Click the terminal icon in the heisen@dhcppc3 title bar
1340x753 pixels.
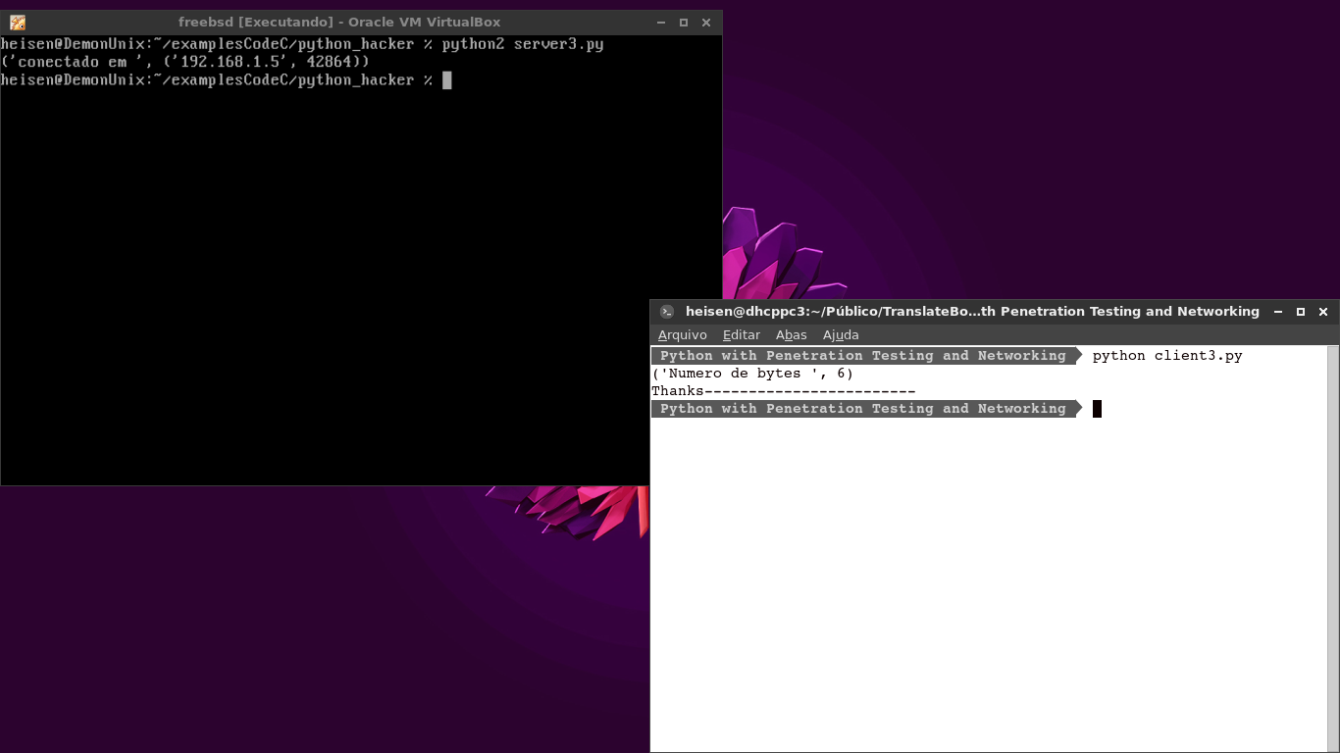point(667,312)
